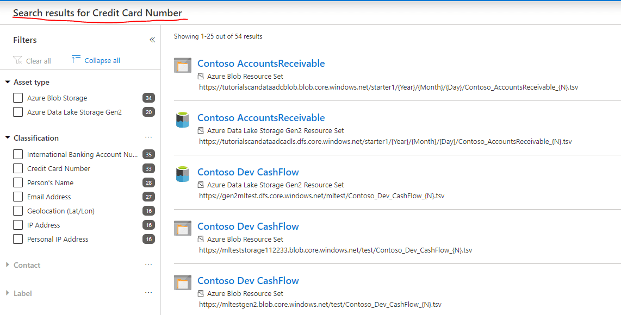This screenshot has height=315, width=621.
Task: Expand the Label filter section
Action: click(8, 293)
